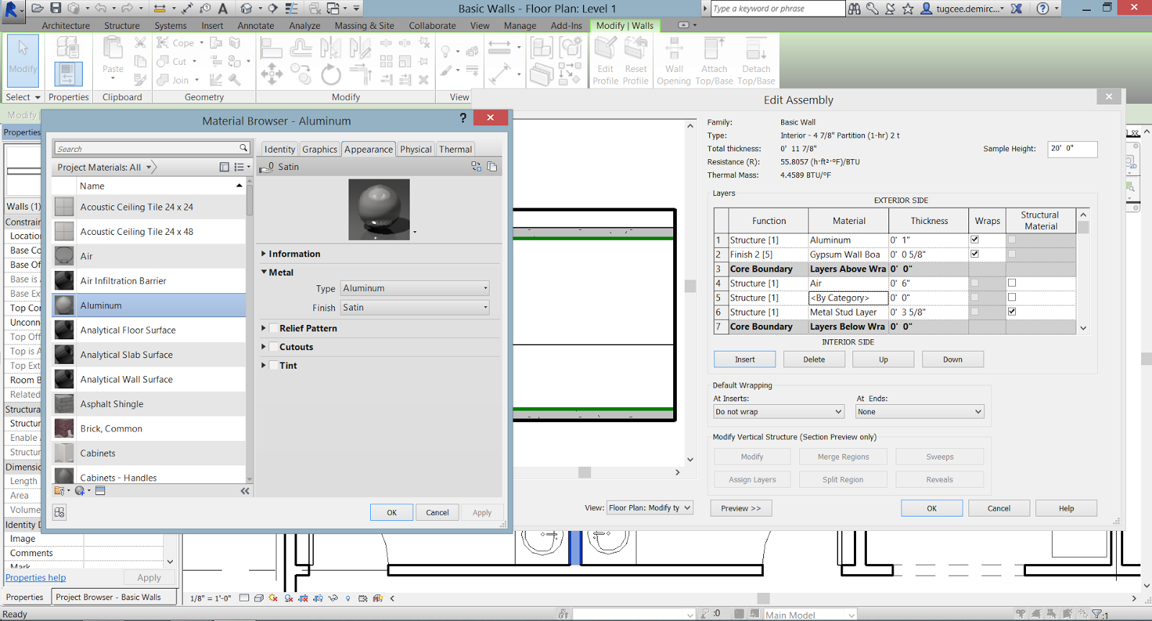Expand the Relief Pattern section arrow

(x=264, y=328)
